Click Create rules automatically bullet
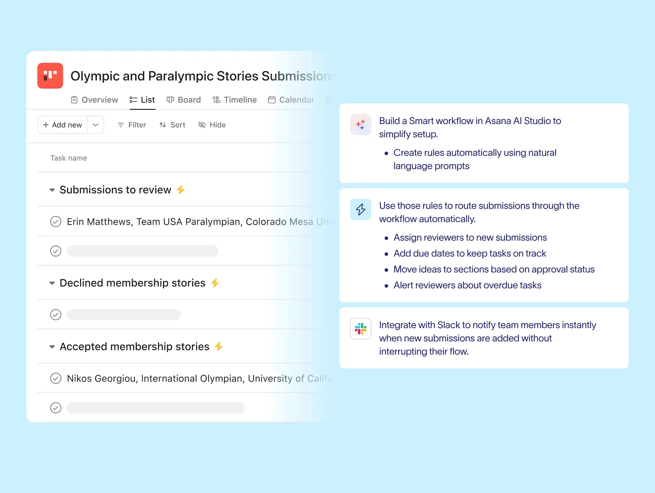655x493 pixels. pyautogui.click(x=475, y=159)
